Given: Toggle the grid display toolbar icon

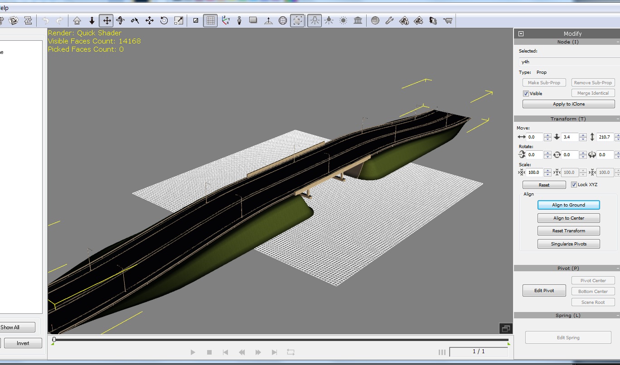Looking at the screenshot, I should point(210,20).
